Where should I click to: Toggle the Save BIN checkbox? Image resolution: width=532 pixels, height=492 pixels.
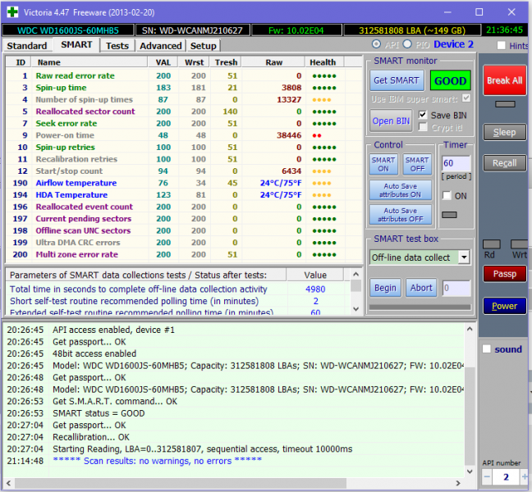[424, 115]
